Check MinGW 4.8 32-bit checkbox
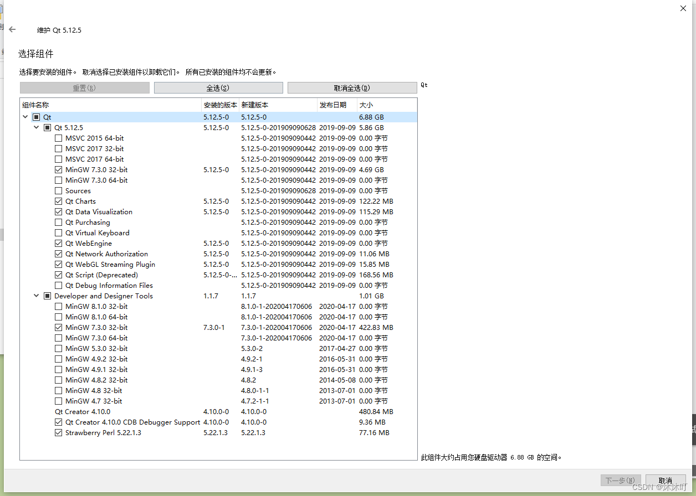The image size is (696, 496). click(x=59, y=391)
